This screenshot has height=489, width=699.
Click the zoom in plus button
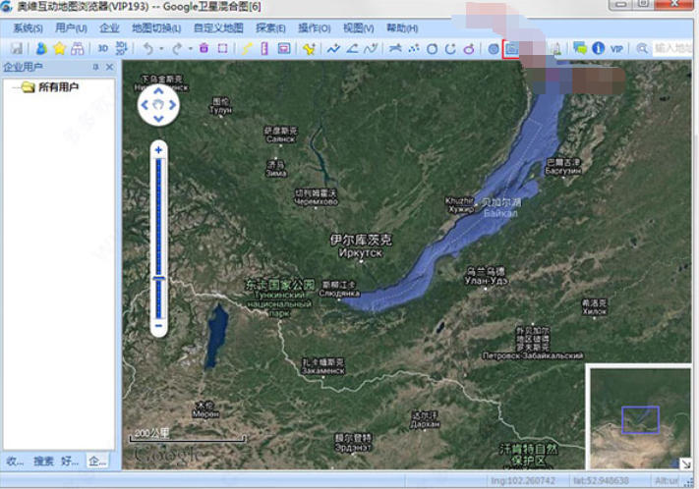(158, 149)
